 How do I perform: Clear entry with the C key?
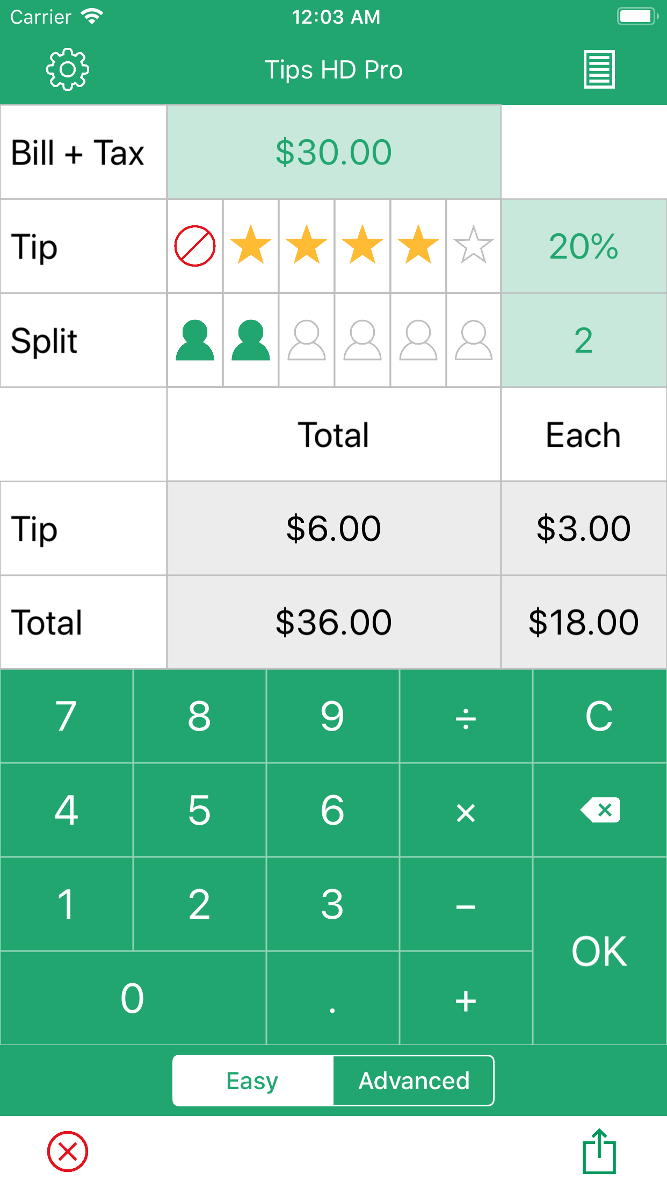[599, 716]
